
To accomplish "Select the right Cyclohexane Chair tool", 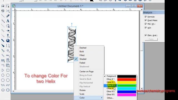I will pos(8,85).
